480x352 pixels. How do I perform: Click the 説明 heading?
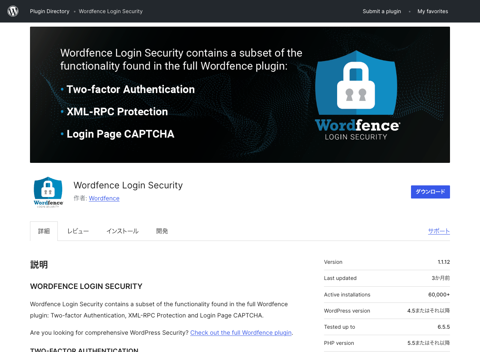click(39, 265)
